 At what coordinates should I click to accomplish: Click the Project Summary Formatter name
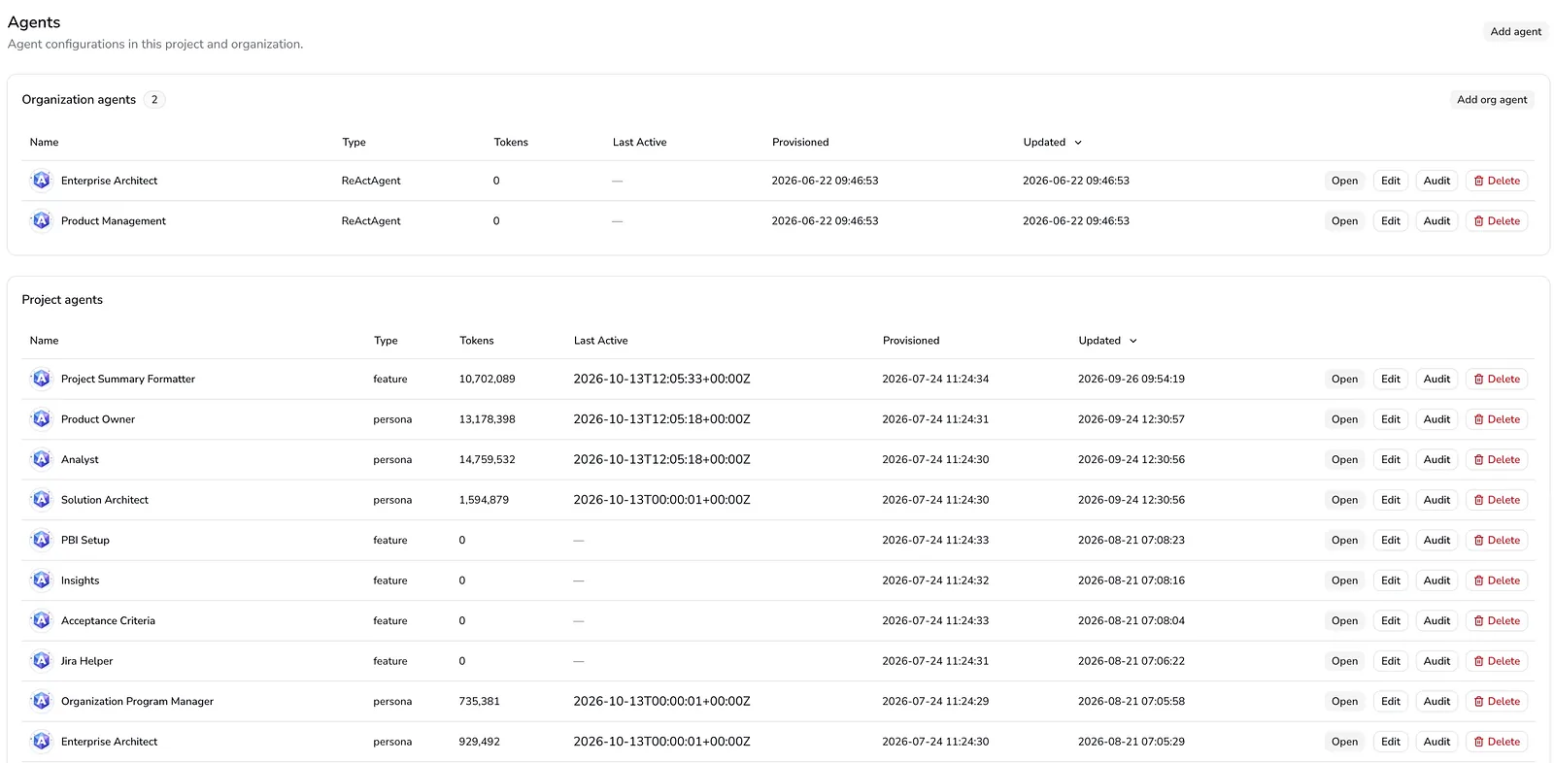click(x=128, y=379)
